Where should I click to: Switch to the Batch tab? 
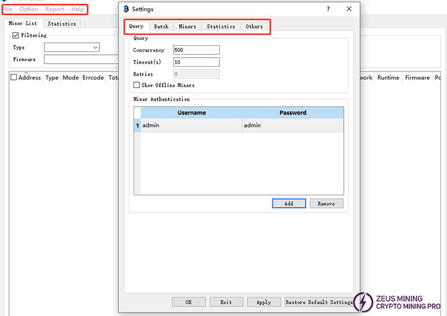[x=161, y=26]
